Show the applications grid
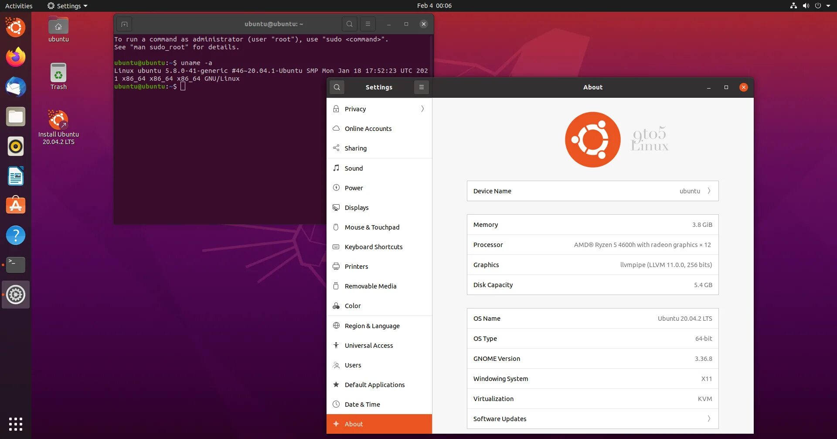Image resolution: width=837 pixels, height=439 pixels. 16,424
